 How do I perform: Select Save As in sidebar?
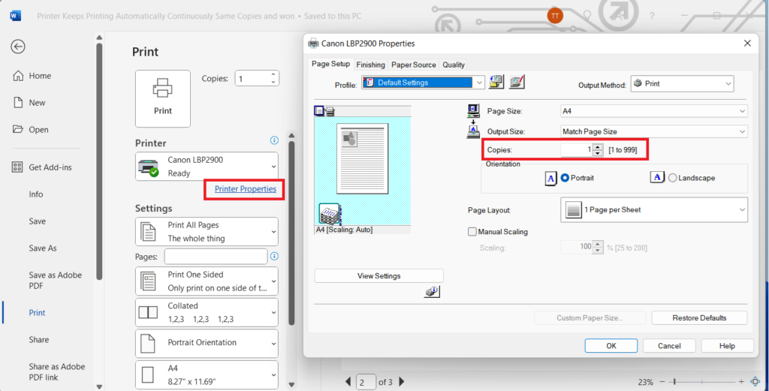point(43,248)
